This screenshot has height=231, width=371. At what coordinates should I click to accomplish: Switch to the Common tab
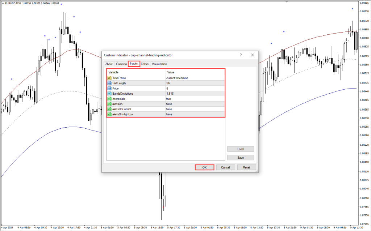tap(121, 64)
